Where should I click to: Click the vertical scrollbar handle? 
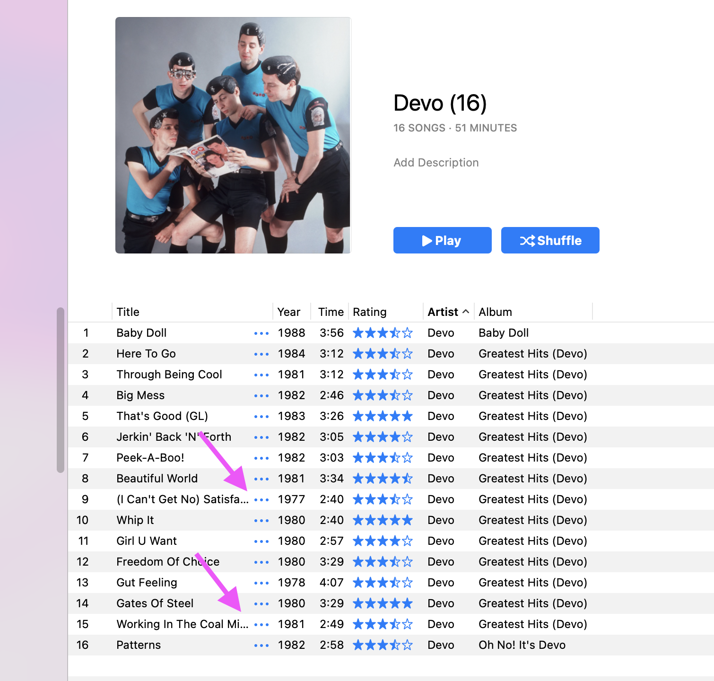(60, 390)
